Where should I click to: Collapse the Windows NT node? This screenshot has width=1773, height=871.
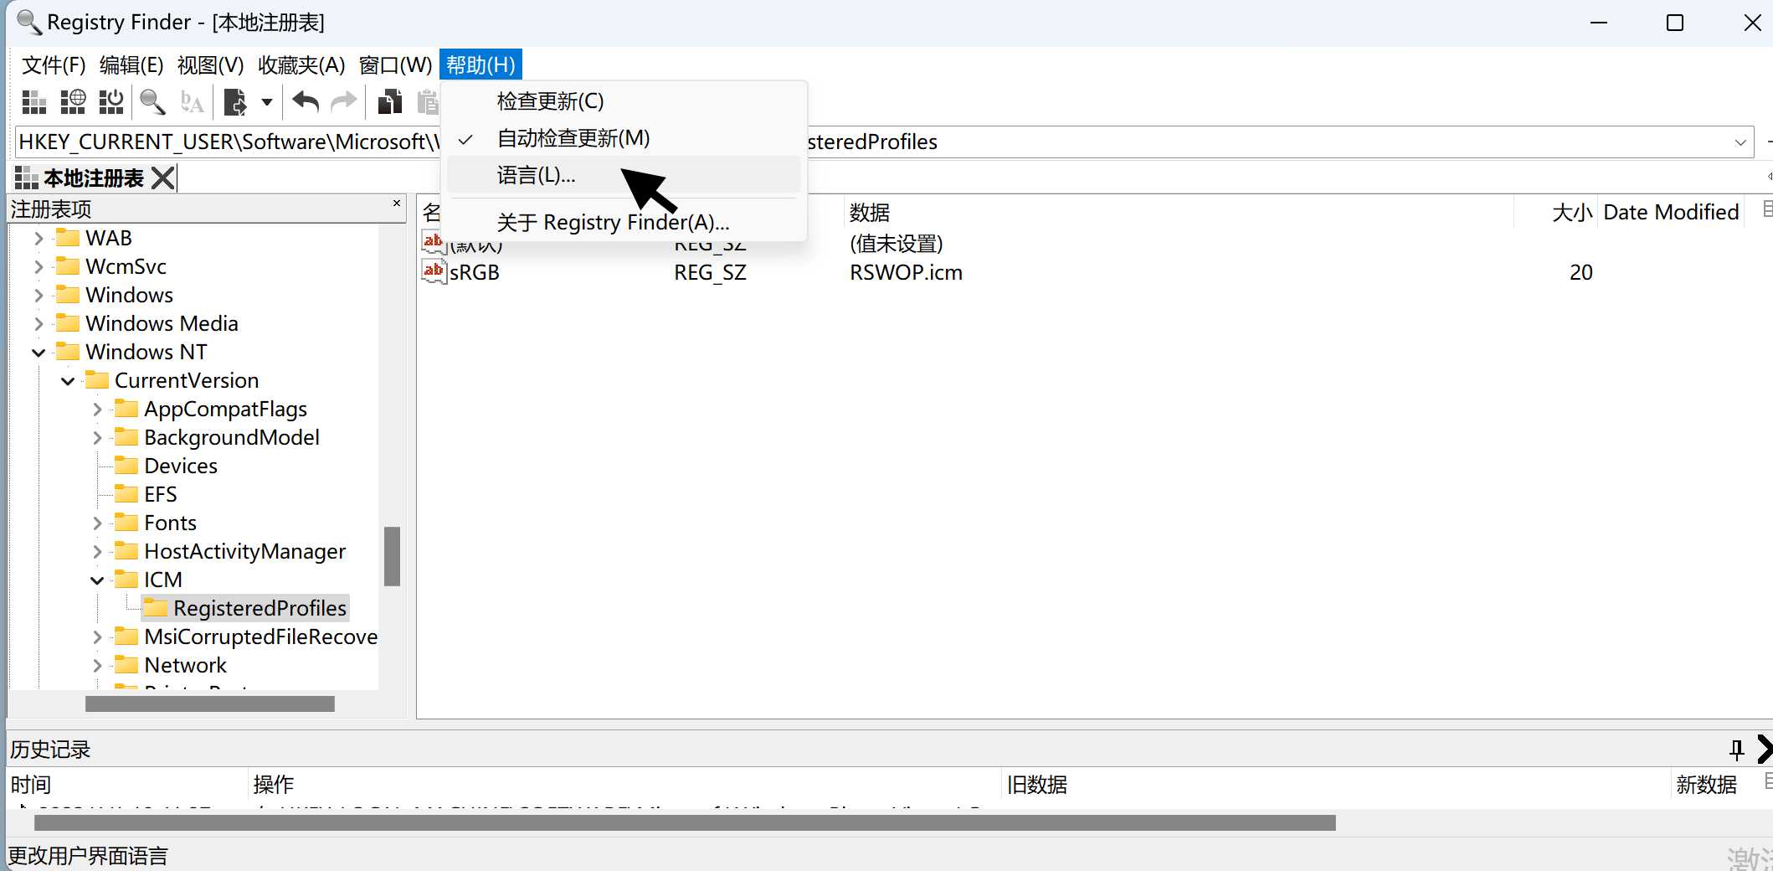pos(39,353)
